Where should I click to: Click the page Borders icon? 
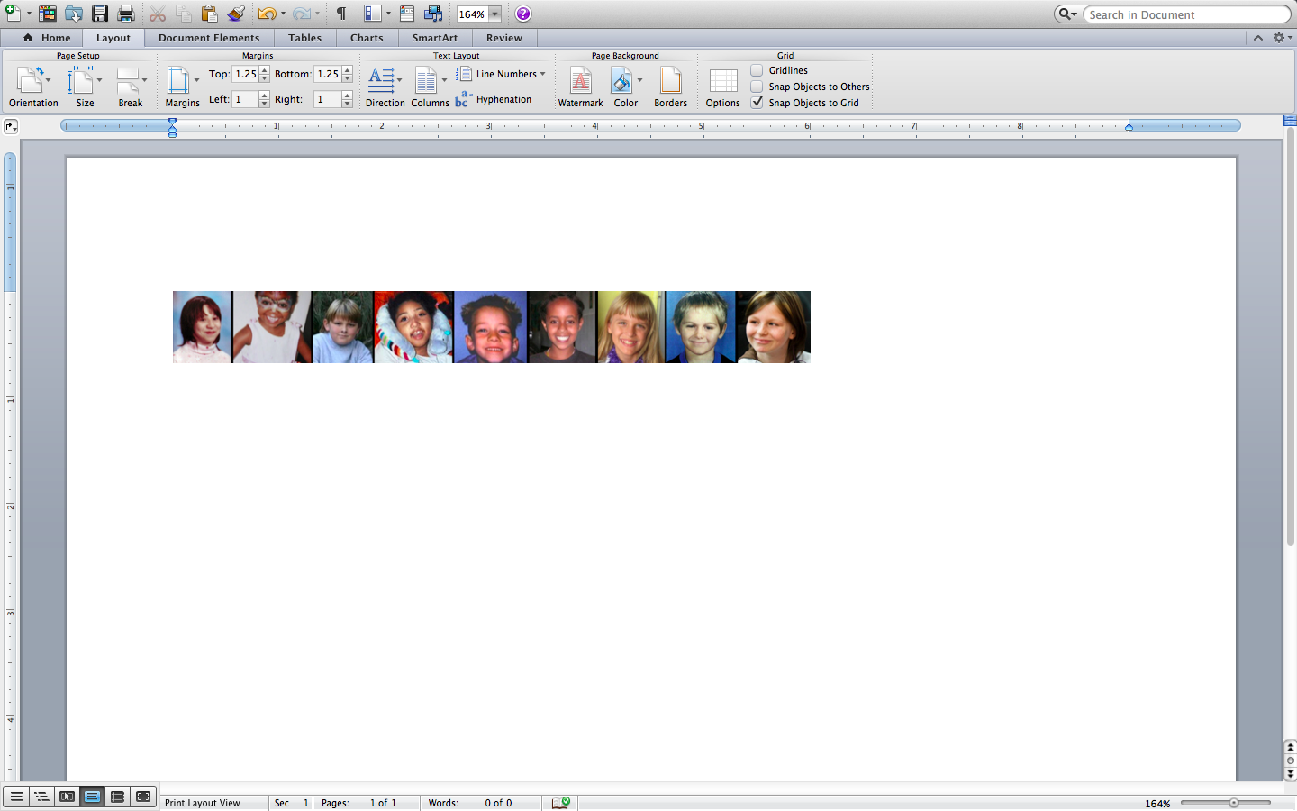pyautogui.click(x=671, y=81)
